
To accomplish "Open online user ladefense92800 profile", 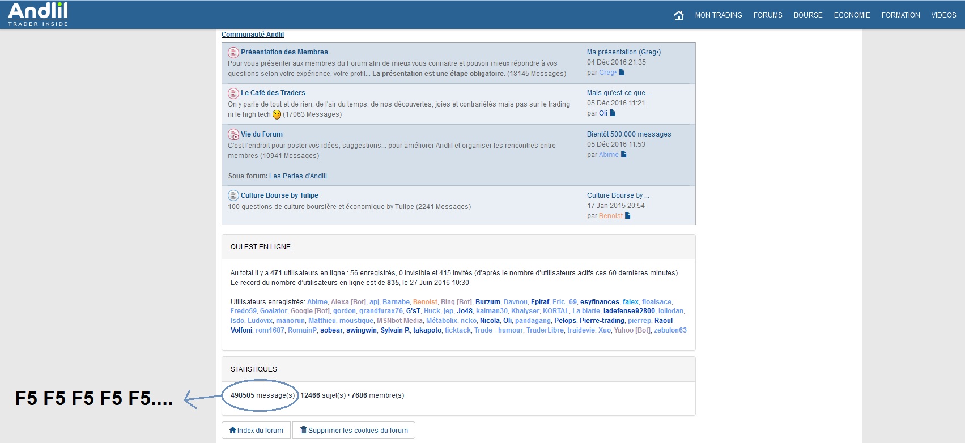I will point(629,311).
